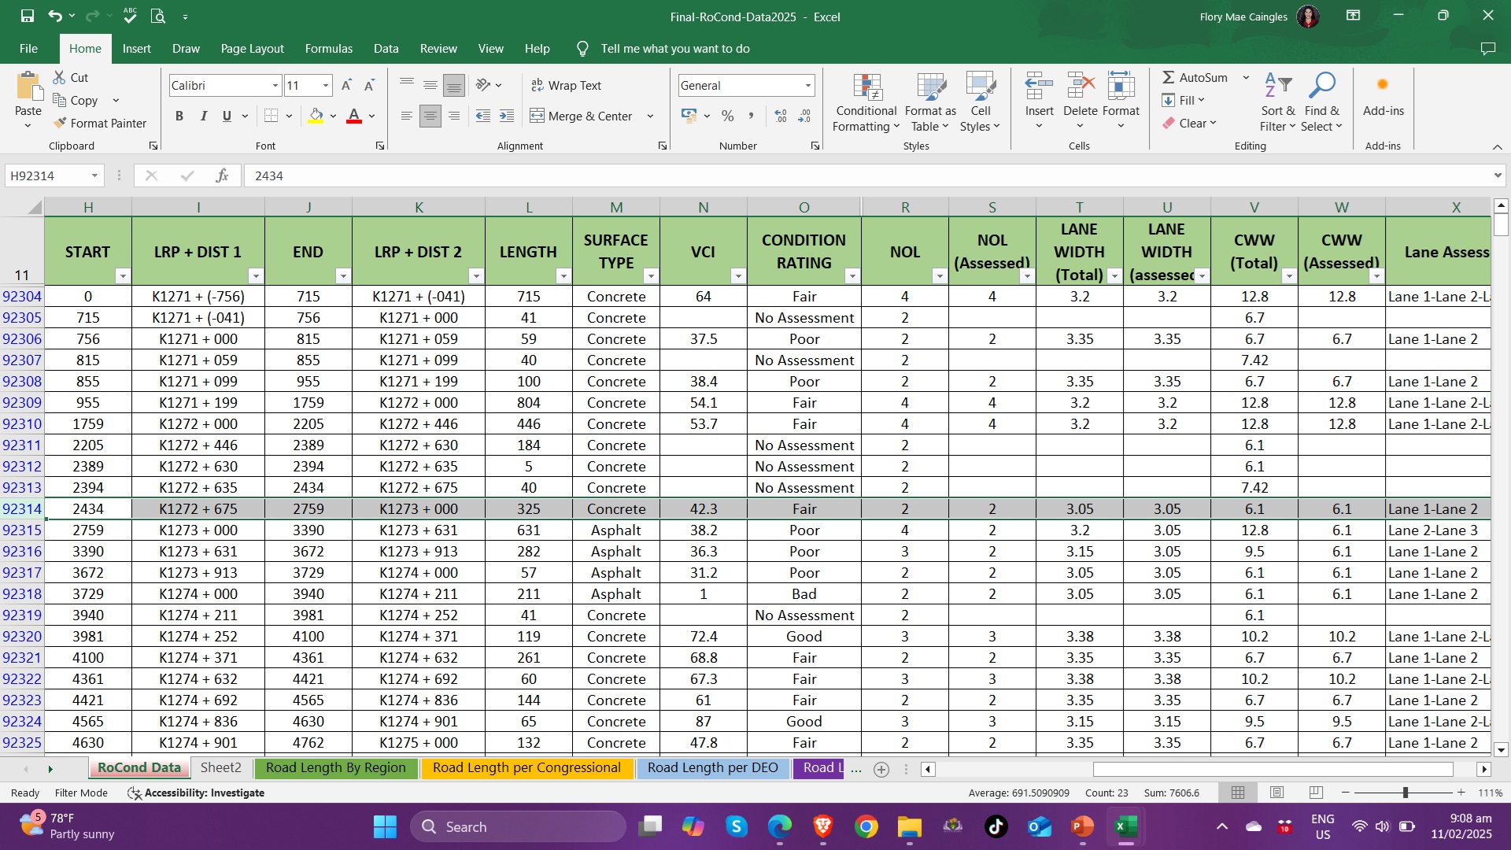This screenshot has height=850, width=1511.
Task: Toggle bold formatting
Action: tap(179, 116)
